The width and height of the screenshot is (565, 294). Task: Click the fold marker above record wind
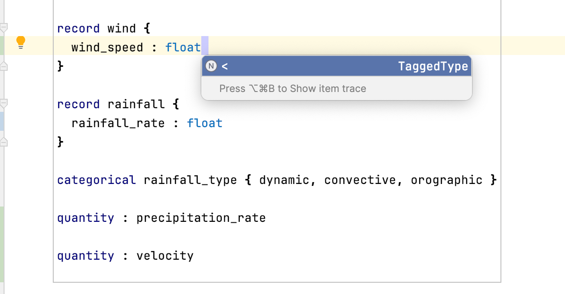click(x=4, y=27)
